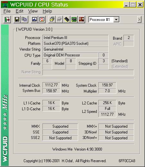Viewport: 145px width, 167px height.
Task: Click the MMX Supported field
Action: [60, 126]
